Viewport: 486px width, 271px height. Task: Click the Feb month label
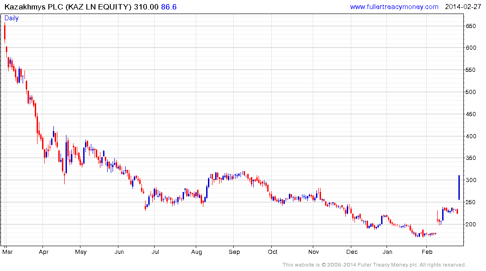pyautogui.click(x=427, y=252)
